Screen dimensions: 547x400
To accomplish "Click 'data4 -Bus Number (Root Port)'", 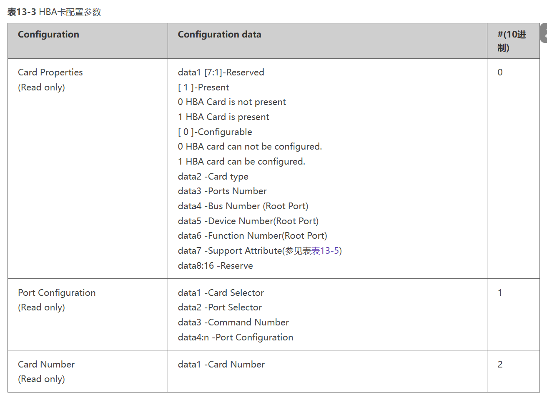I will pos(243,206).
